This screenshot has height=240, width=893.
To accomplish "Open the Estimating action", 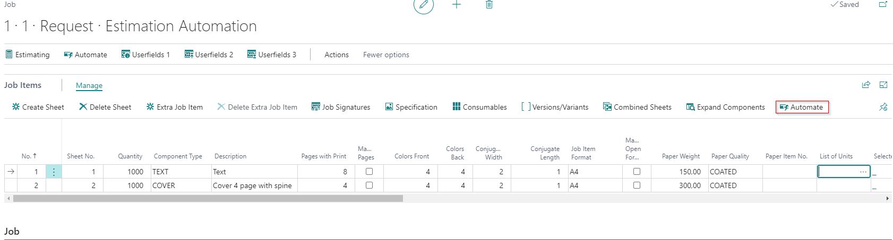I will tap(27, 55).
